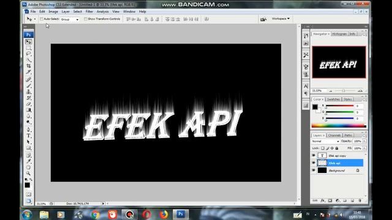The height and width of the screenshot is (220, 392).
Task: Link layers using the chain icon
Action: (315, 200)
